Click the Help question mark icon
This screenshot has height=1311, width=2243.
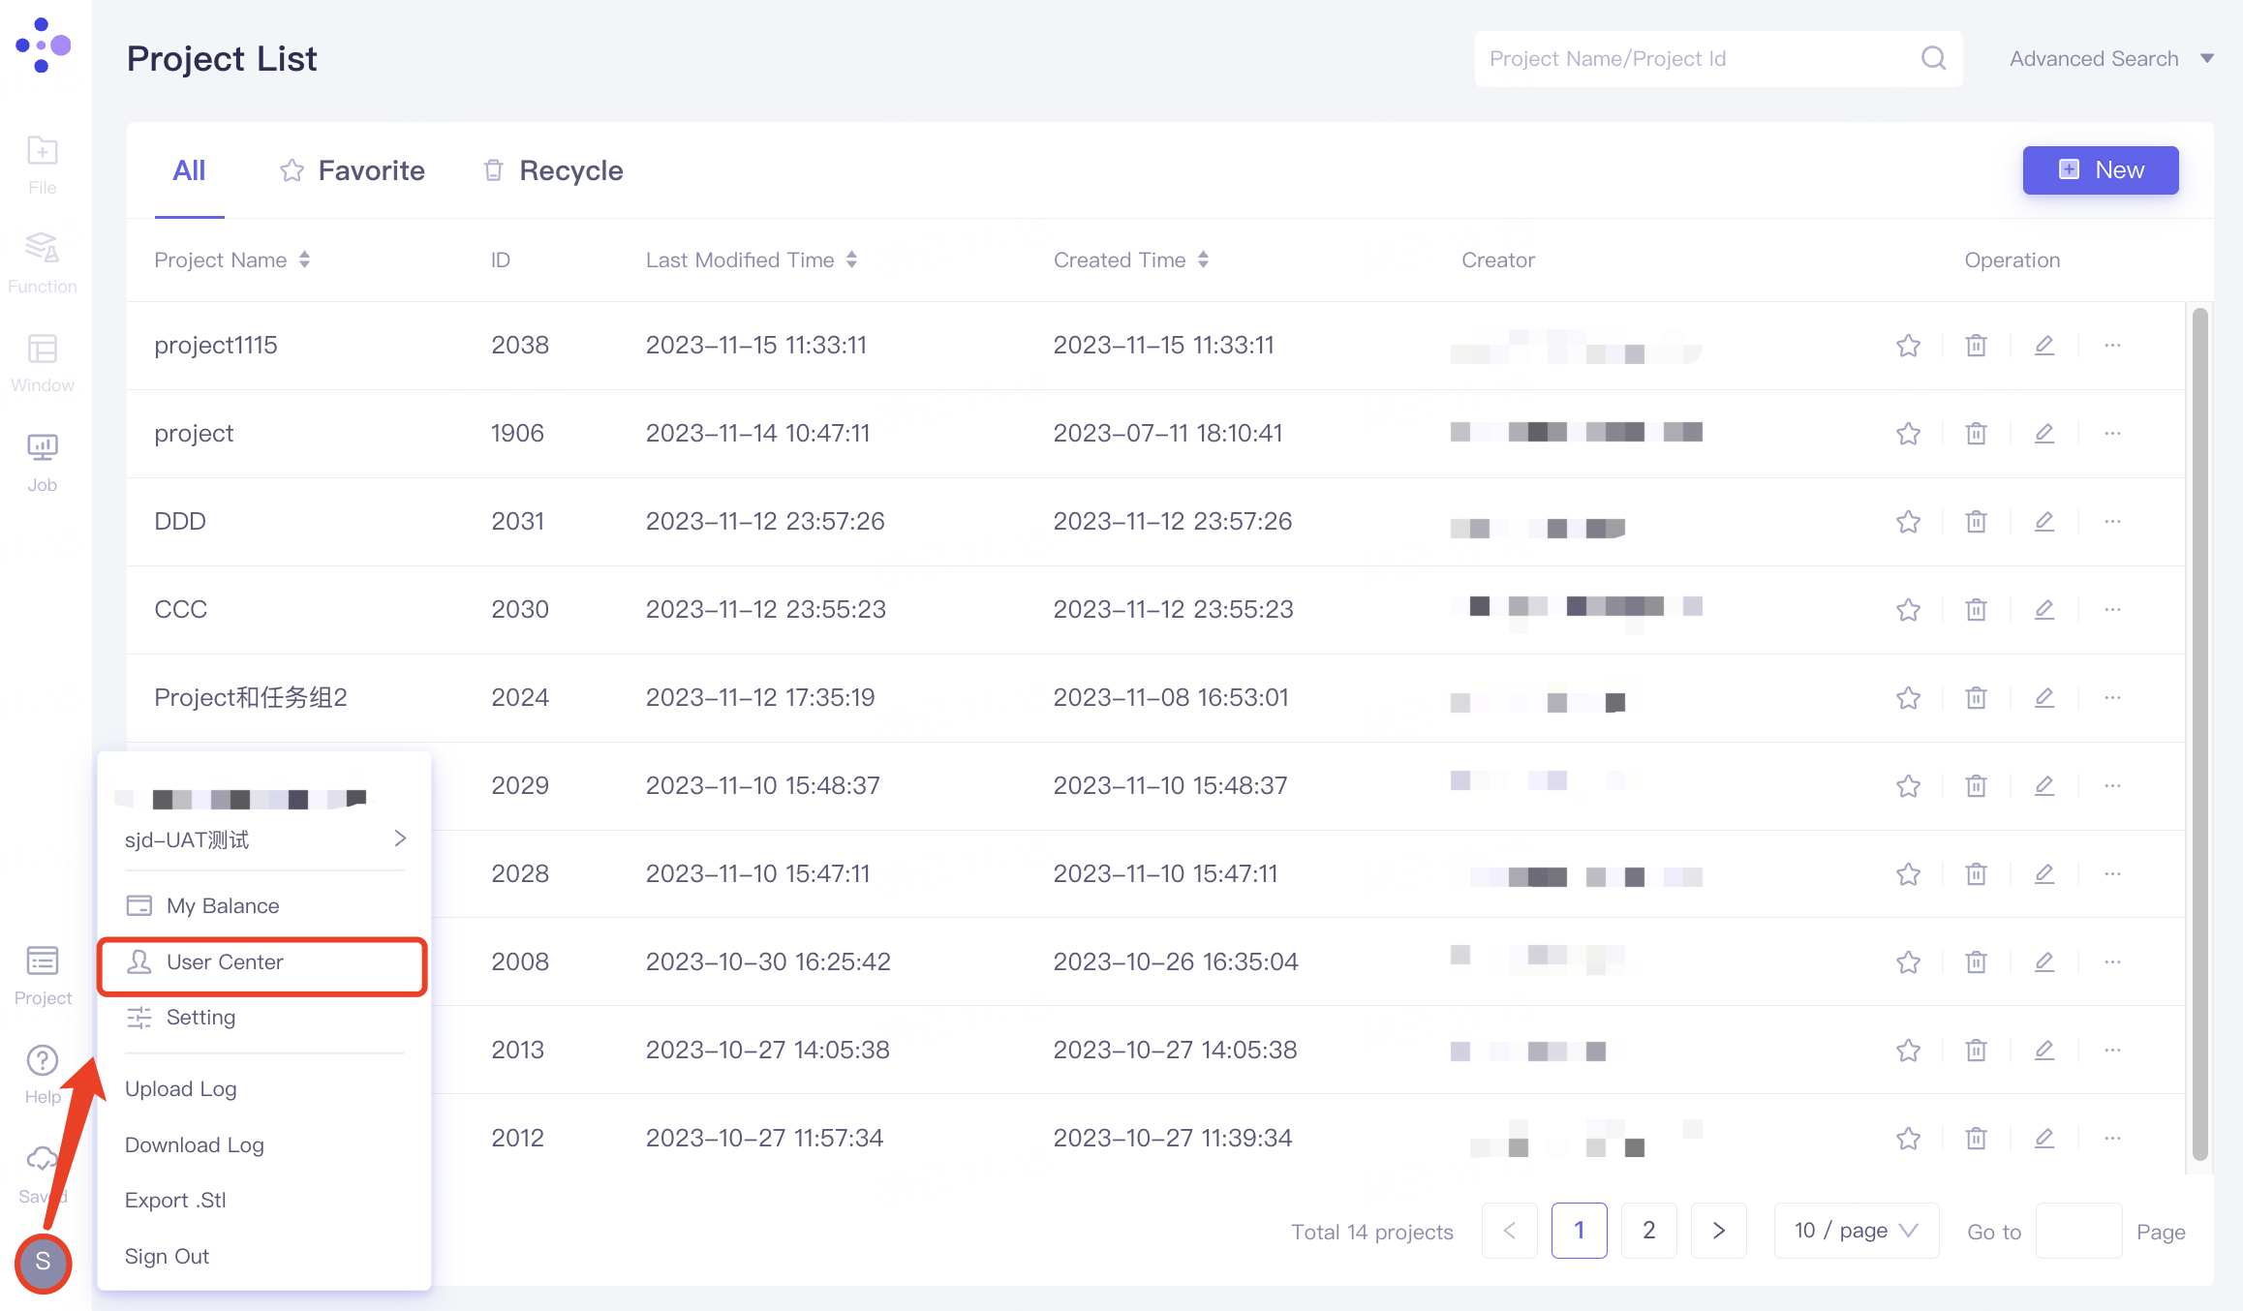[x=42, y=1061]
